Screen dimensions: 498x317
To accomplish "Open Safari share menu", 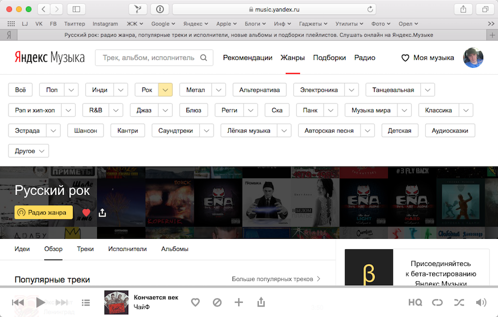I will (x=463, y=9).
